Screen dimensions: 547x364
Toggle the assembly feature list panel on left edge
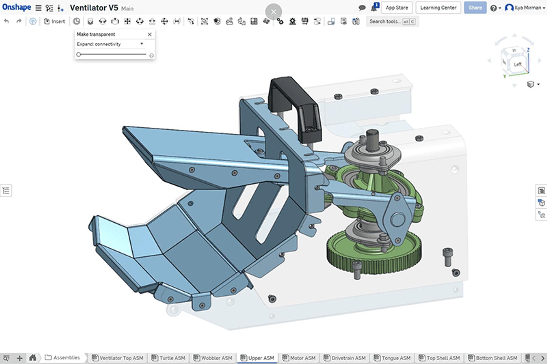pos(5,190)
